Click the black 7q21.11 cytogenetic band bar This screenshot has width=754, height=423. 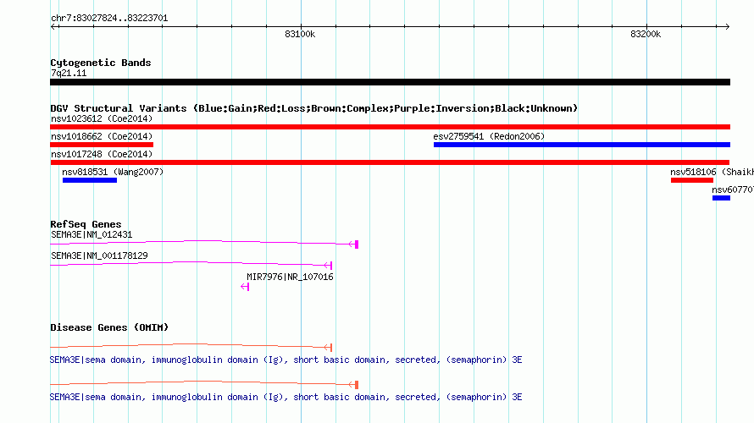point(390,82)
